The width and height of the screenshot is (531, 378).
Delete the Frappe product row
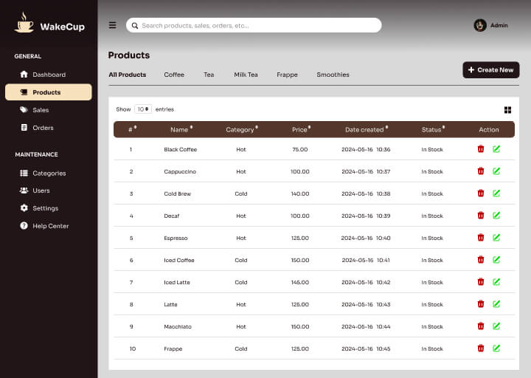tap(481, 348)
